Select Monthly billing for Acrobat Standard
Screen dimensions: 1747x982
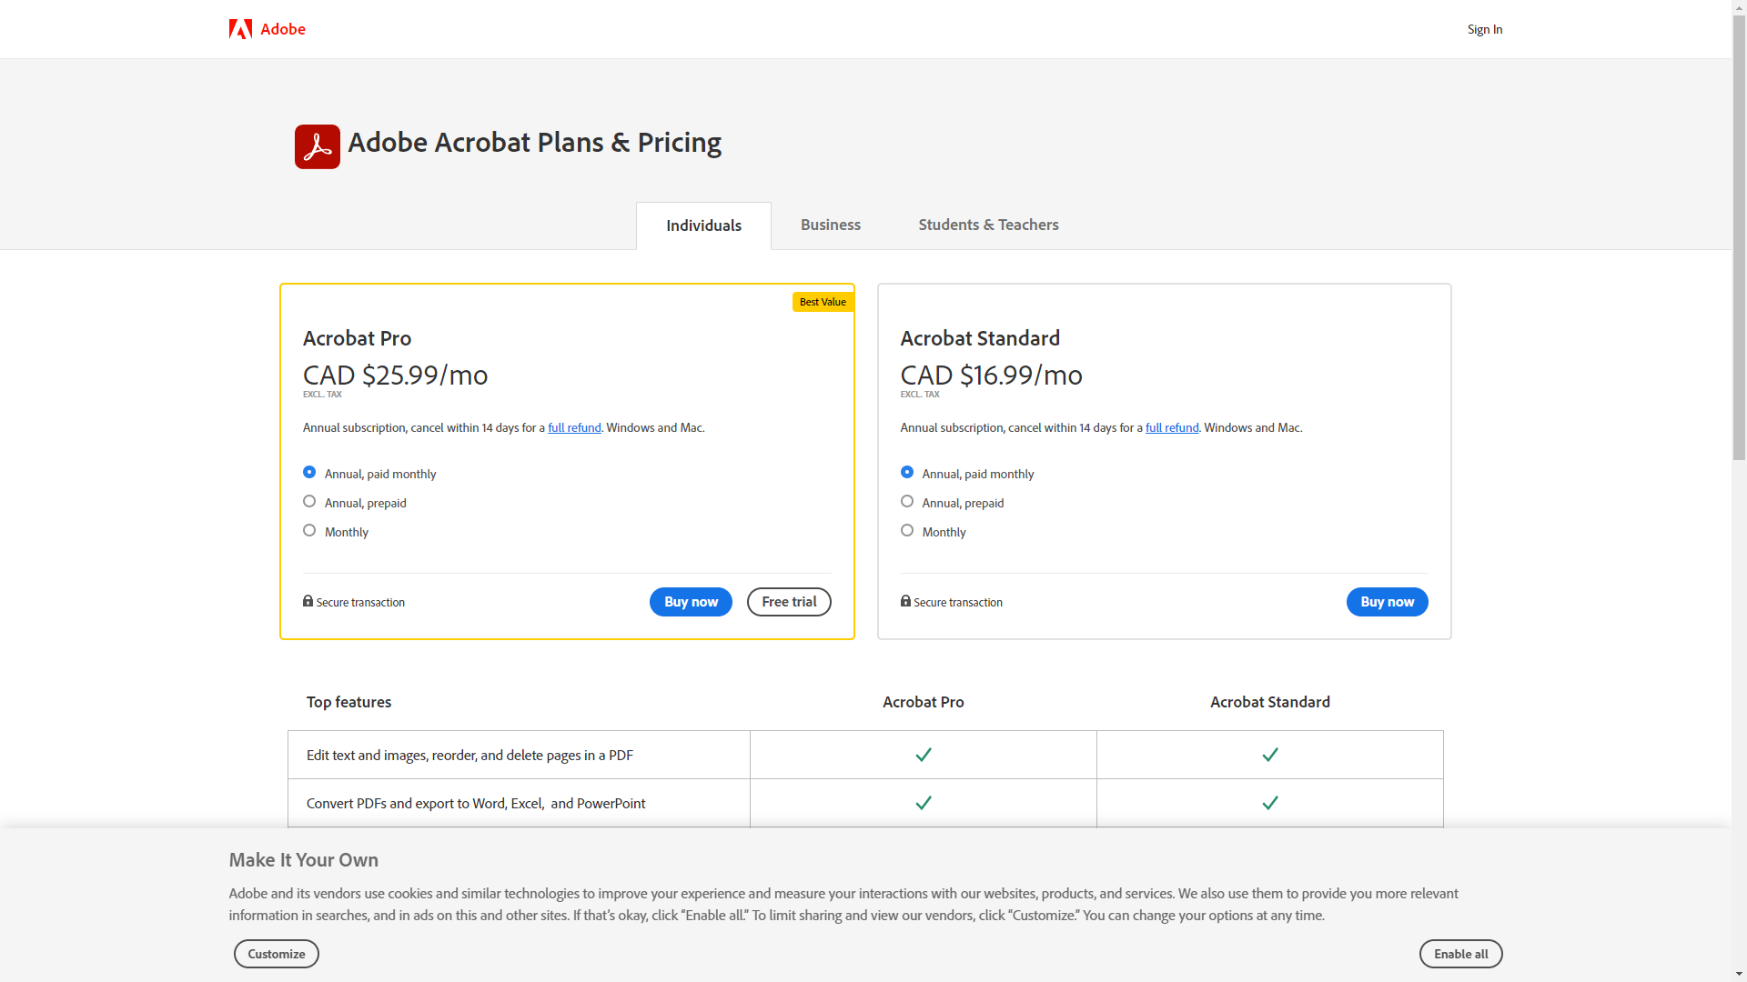(907, 530)
